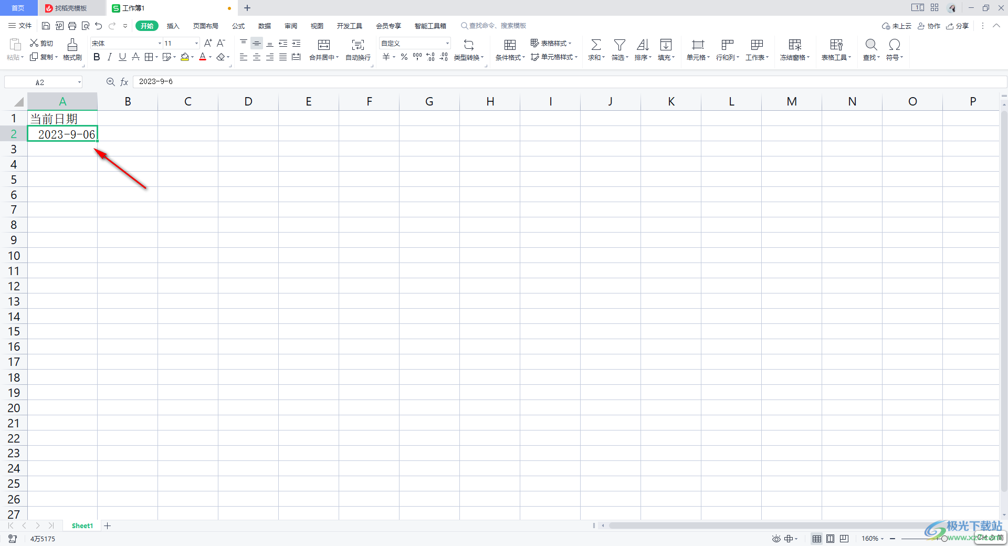Viewport: 1008px width, 546px height.
Task: Toggle Underline formatting
Action: (122, 57)
